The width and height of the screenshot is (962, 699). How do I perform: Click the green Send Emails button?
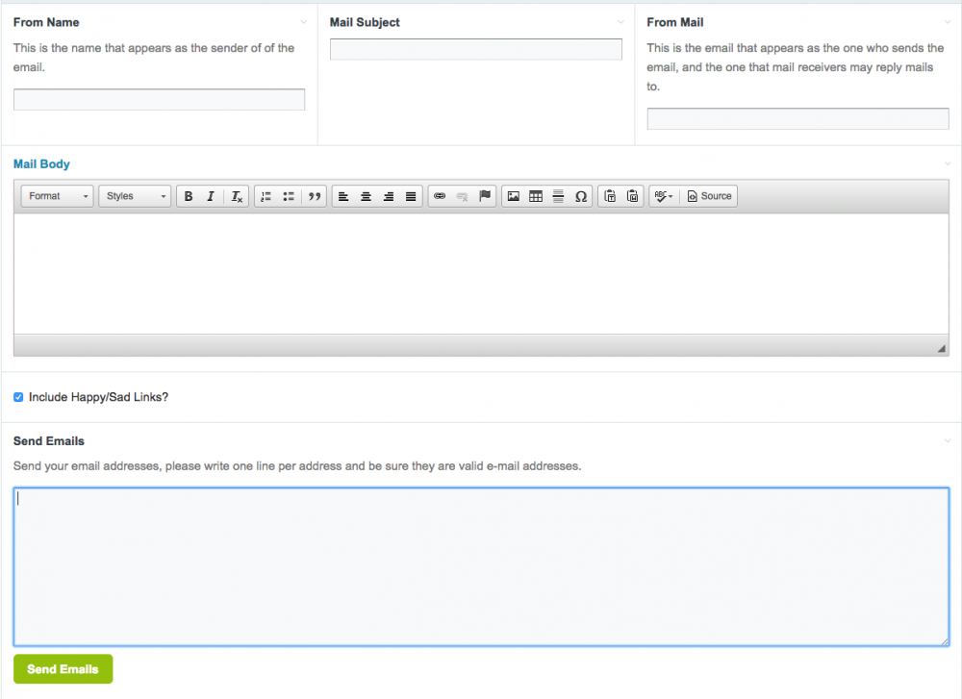(x=63, y=669)
